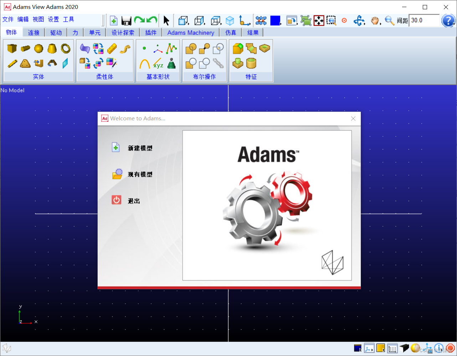
Task: Click the save floppy disk icon
Action: tap(126, 21)
